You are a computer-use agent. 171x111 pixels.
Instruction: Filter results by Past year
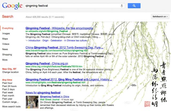click(x=7, y=99)
